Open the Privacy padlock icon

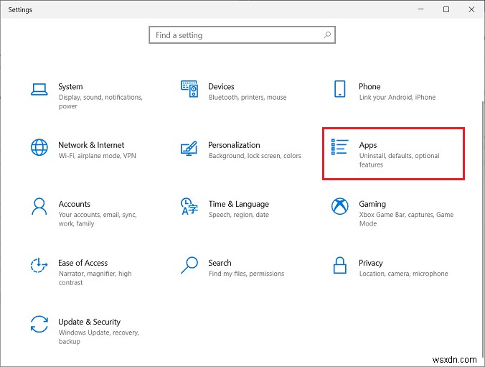click(339, 265)
